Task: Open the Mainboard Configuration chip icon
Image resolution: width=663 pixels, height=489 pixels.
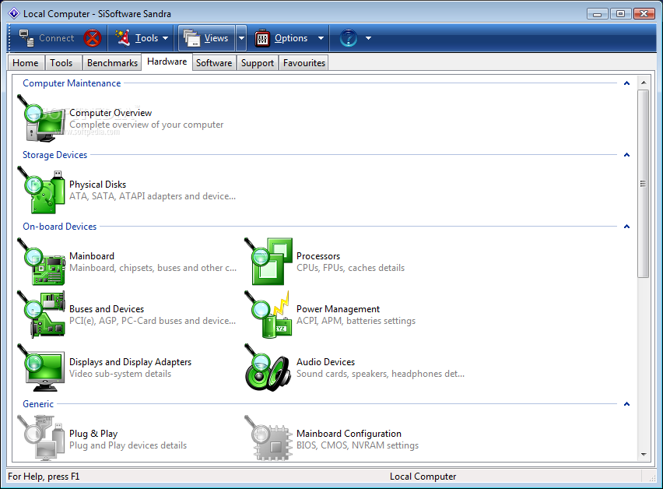Action: (268, 438)
